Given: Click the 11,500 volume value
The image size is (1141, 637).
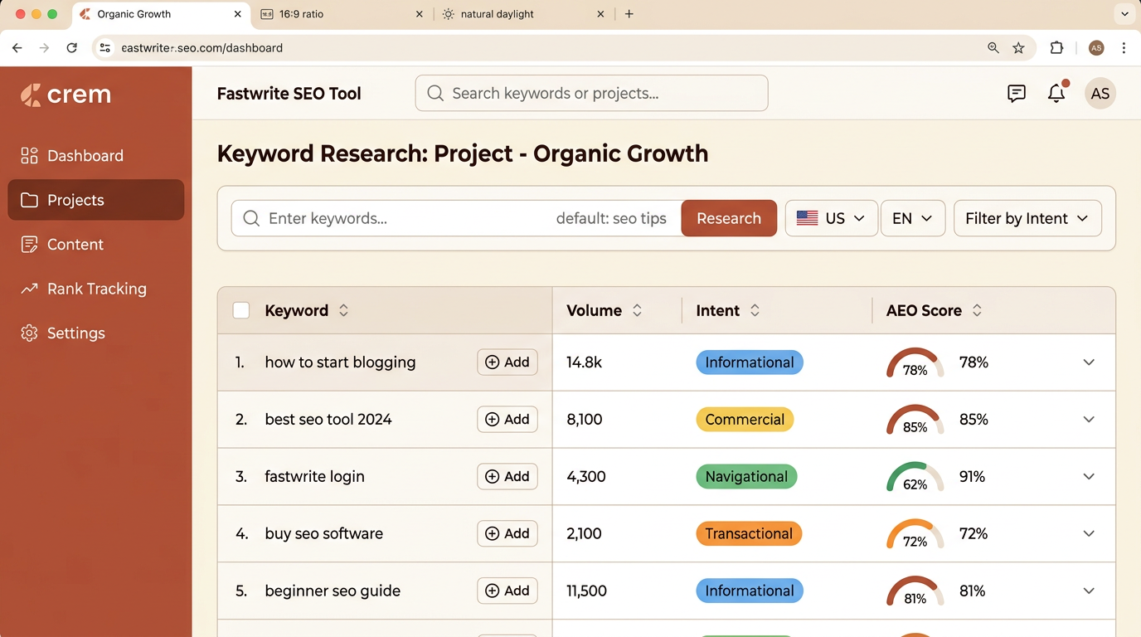Looking at the screenshot, I should (x=587, y=591).
